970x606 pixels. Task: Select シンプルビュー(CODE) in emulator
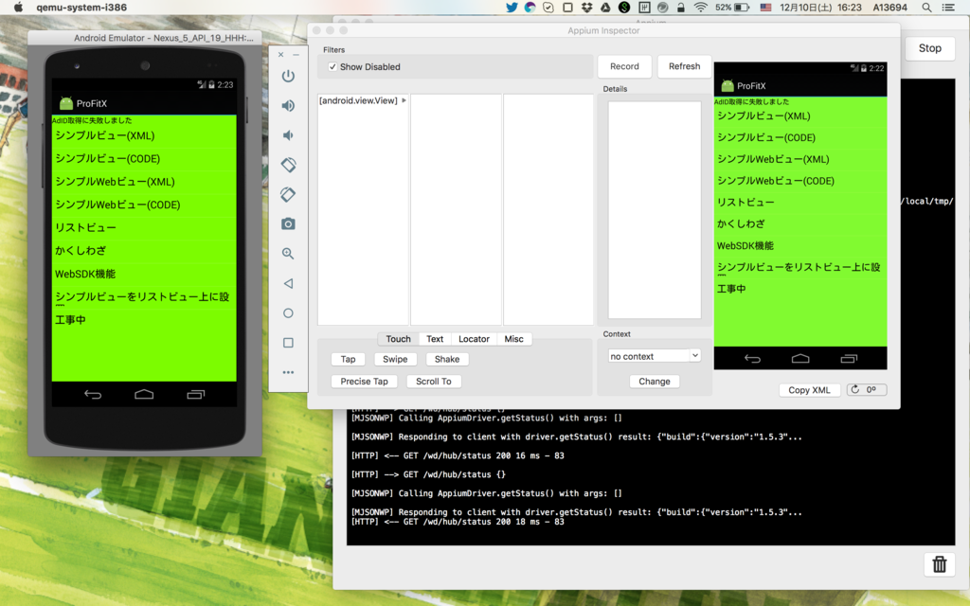[x=144, y=158]
